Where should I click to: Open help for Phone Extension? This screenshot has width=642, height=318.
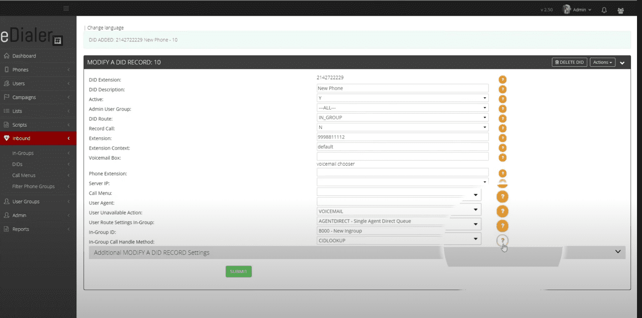503,173
